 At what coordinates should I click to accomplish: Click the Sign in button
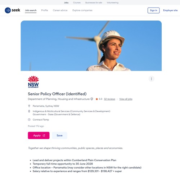[153, 10]
